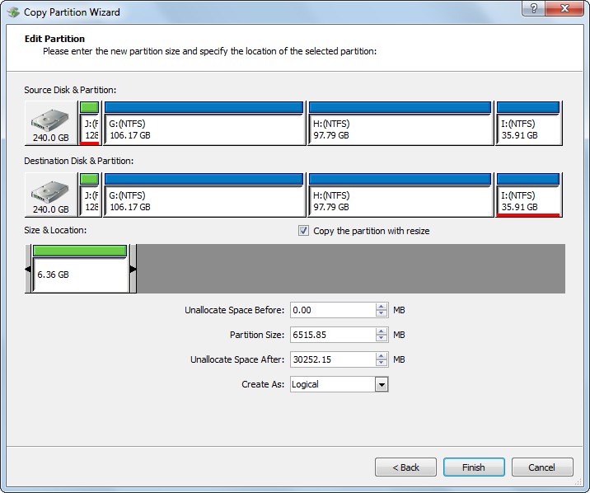
Task: Open the Create As dropdown
Action: click(x=382, y=384)
